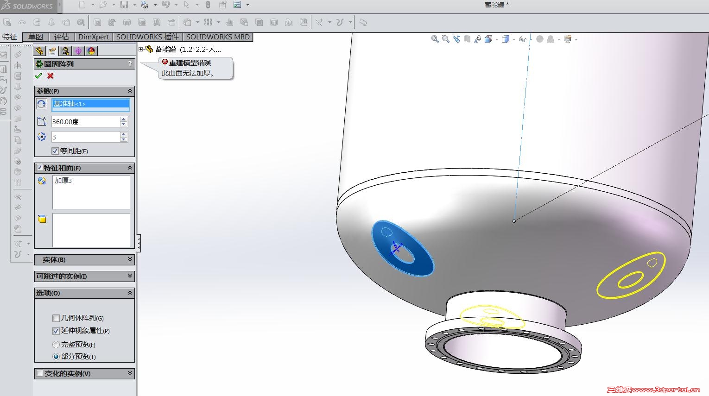This screenshot has height=396, width=709.
Task: Click the instance count field showing 3
Action: [x=86, y=137]
